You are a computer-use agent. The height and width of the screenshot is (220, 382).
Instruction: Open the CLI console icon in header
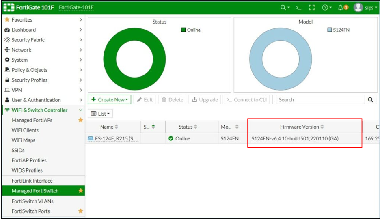(298, 8)
